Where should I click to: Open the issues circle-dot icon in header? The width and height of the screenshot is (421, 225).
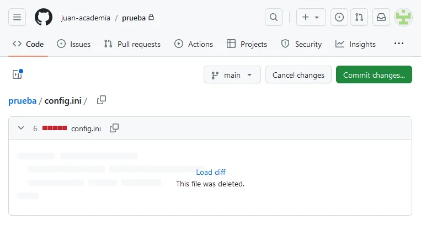(339, 17)
